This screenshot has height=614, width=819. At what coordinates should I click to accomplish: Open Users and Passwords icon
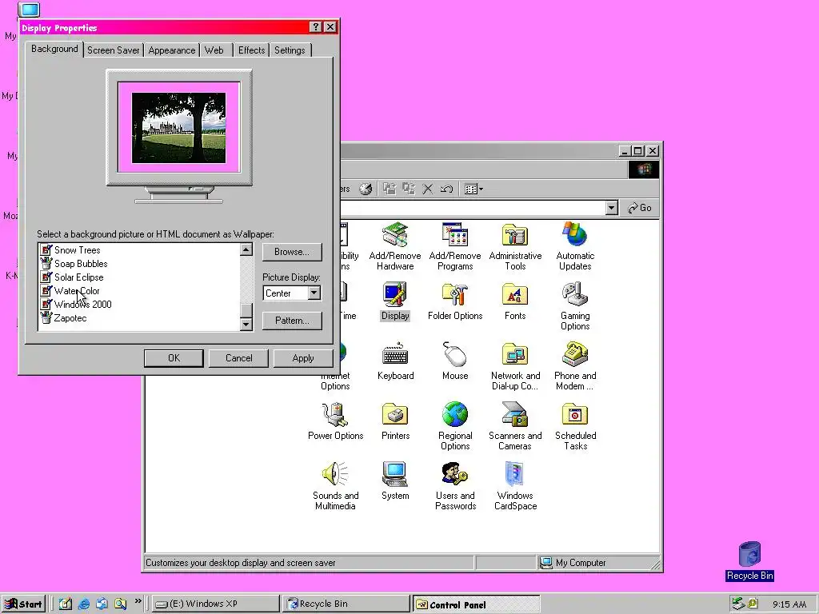click(455, 486)
